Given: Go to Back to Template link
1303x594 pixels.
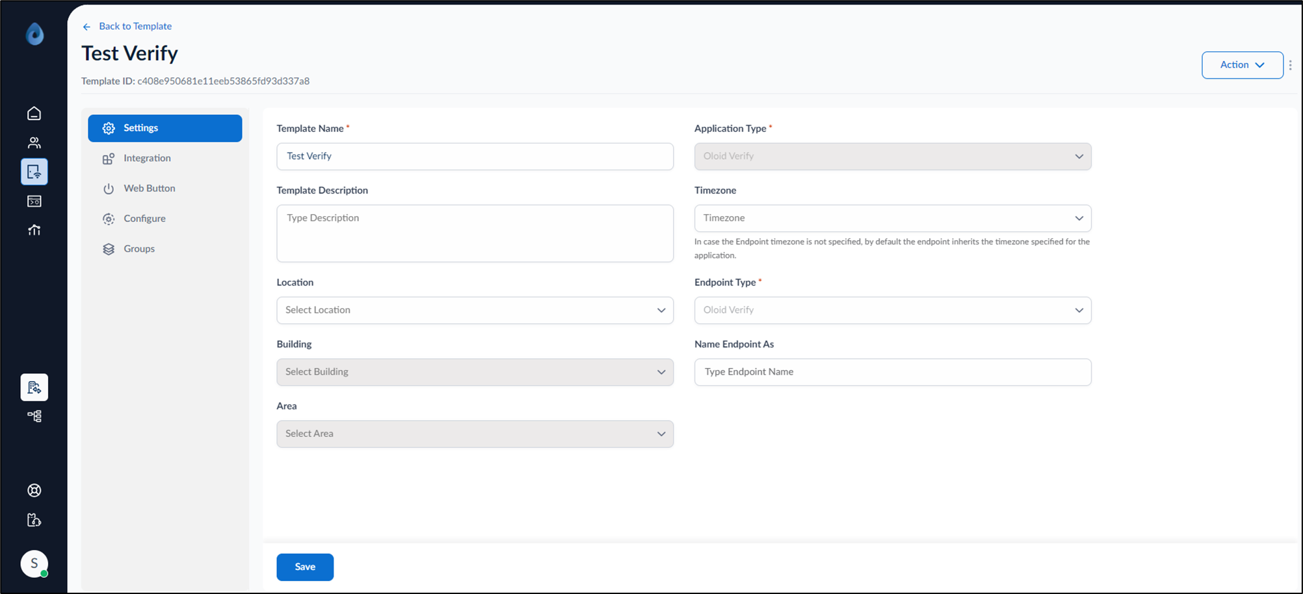Looking at the screenshot, I should tap(135, 27).
